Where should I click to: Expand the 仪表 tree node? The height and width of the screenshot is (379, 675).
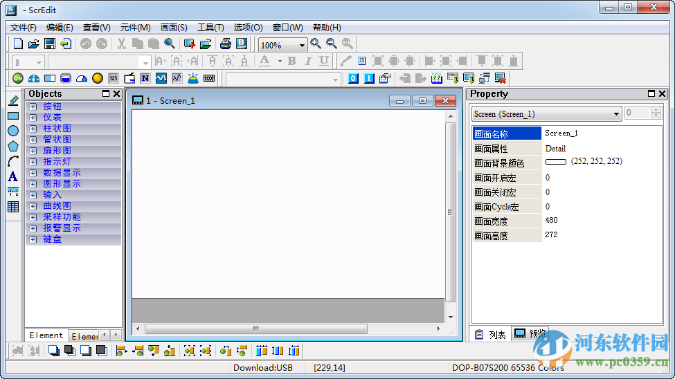pos(33,118)
